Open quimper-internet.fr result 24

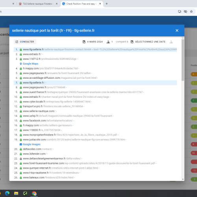[x=60, y=168]
